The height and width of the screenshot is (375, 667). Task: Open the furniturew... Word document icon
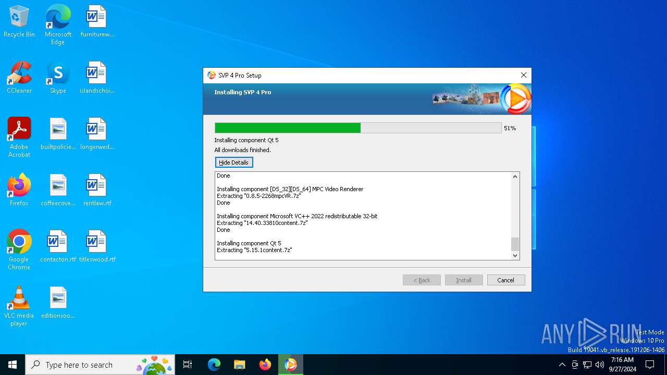[97, 21]
